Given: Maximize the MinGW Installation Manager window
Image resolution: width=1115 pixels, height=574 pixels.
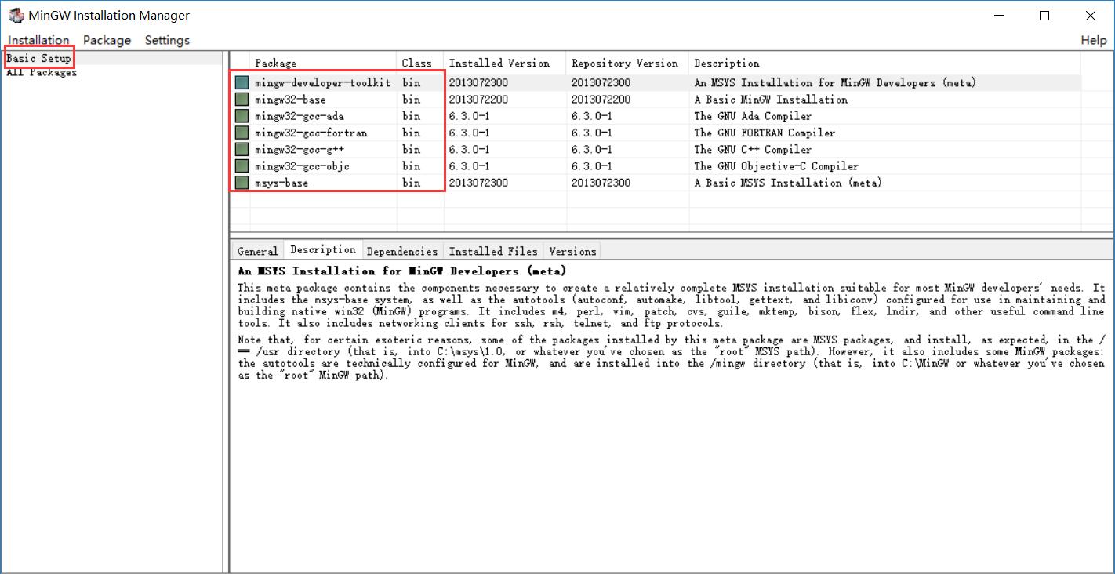Looking at the screenshot, I should click(x=1044, y=16).
